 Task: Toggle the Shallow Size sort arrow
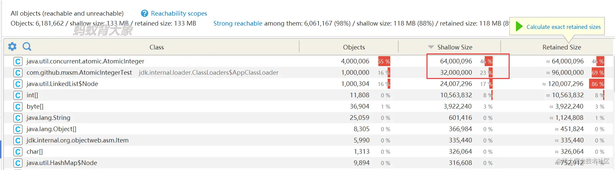pos(431,47)
